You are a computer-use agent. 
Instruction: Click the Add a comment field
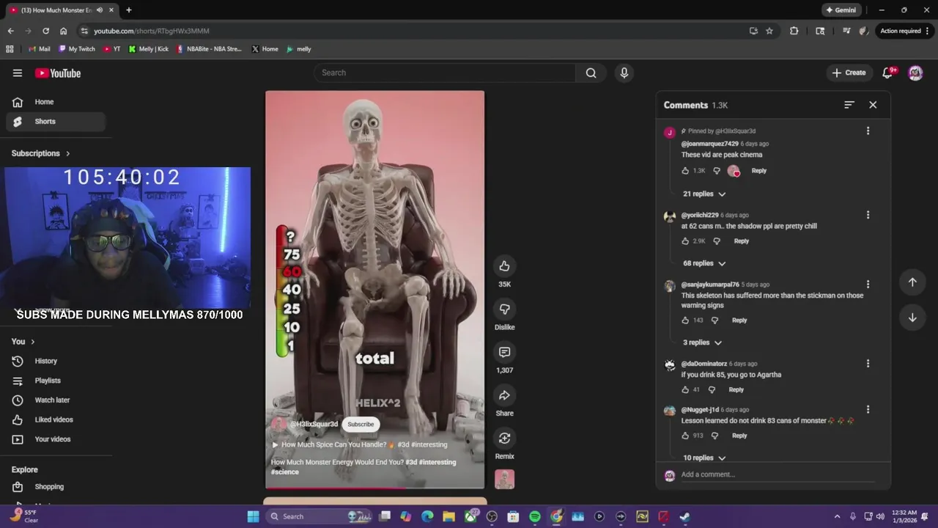(778, 474)
